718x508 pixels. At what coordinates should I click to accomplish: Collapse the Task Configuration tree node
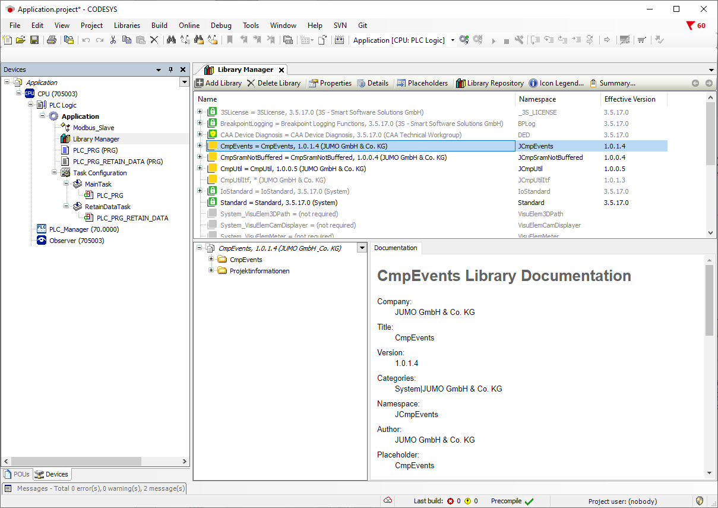click(x=55, y=173)
